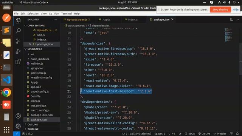Open the text editor dock icon
Viewport: 242px width, 136px height.
tap(6, 55)
